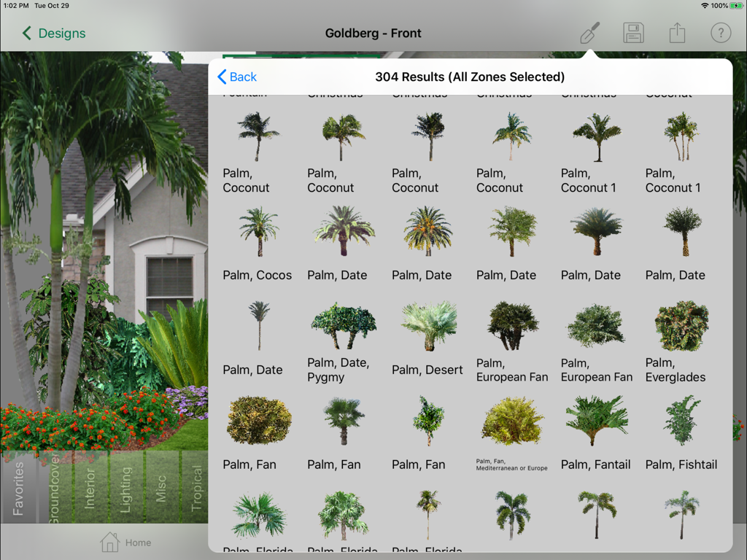
Task: Select the trowel editing tool
Action: (x=589, y=33)
